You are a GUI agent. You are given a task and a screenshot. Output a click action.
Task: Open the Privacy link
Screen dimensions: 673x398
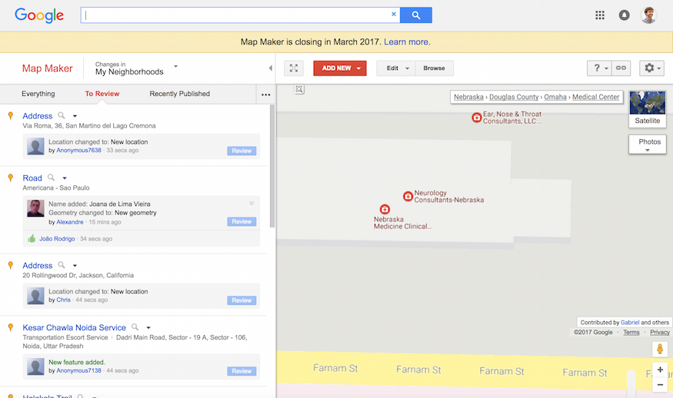pos(660,333)
